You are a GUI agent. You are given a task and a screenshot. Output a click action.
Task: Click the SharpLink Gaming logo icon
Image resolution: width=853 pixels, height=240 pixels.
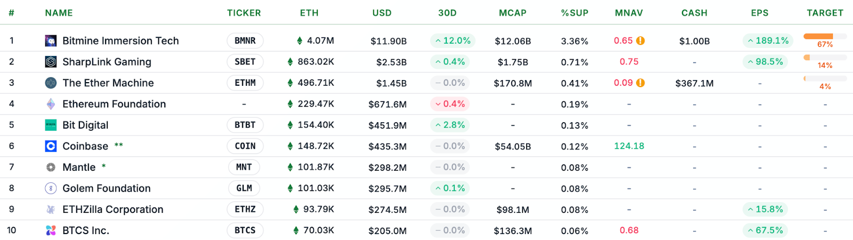point(51,62)
